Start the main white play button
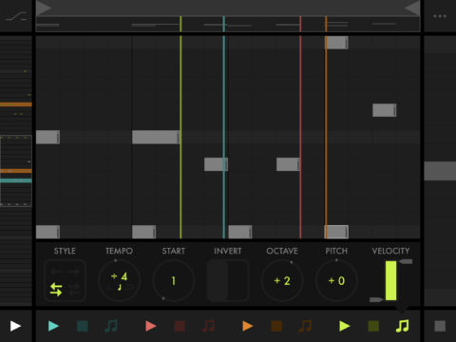 coord(15,326)
